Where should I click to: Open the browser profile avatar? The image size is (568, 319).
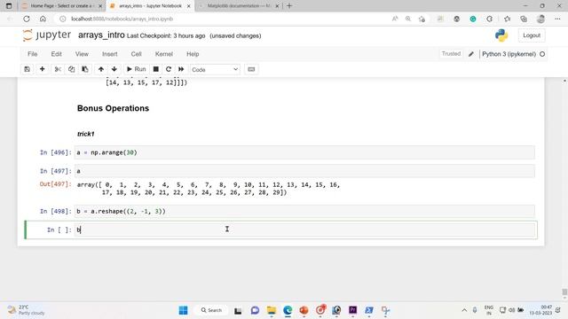pyautogui.click(x=540, y=19)
